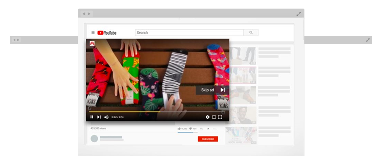Click the magnifier search button
This screenshot has width=382, height=156.
click(251, 33)
